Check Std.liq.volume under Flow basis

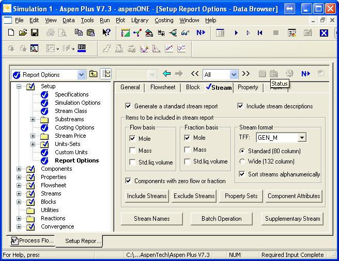[x=132, y=162]
